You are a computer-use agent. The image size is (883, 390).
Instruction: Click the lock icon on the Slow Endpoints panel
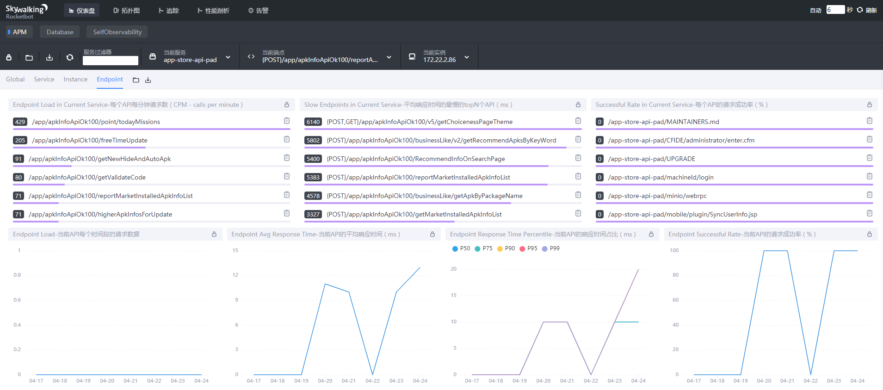tap(578, 105)
